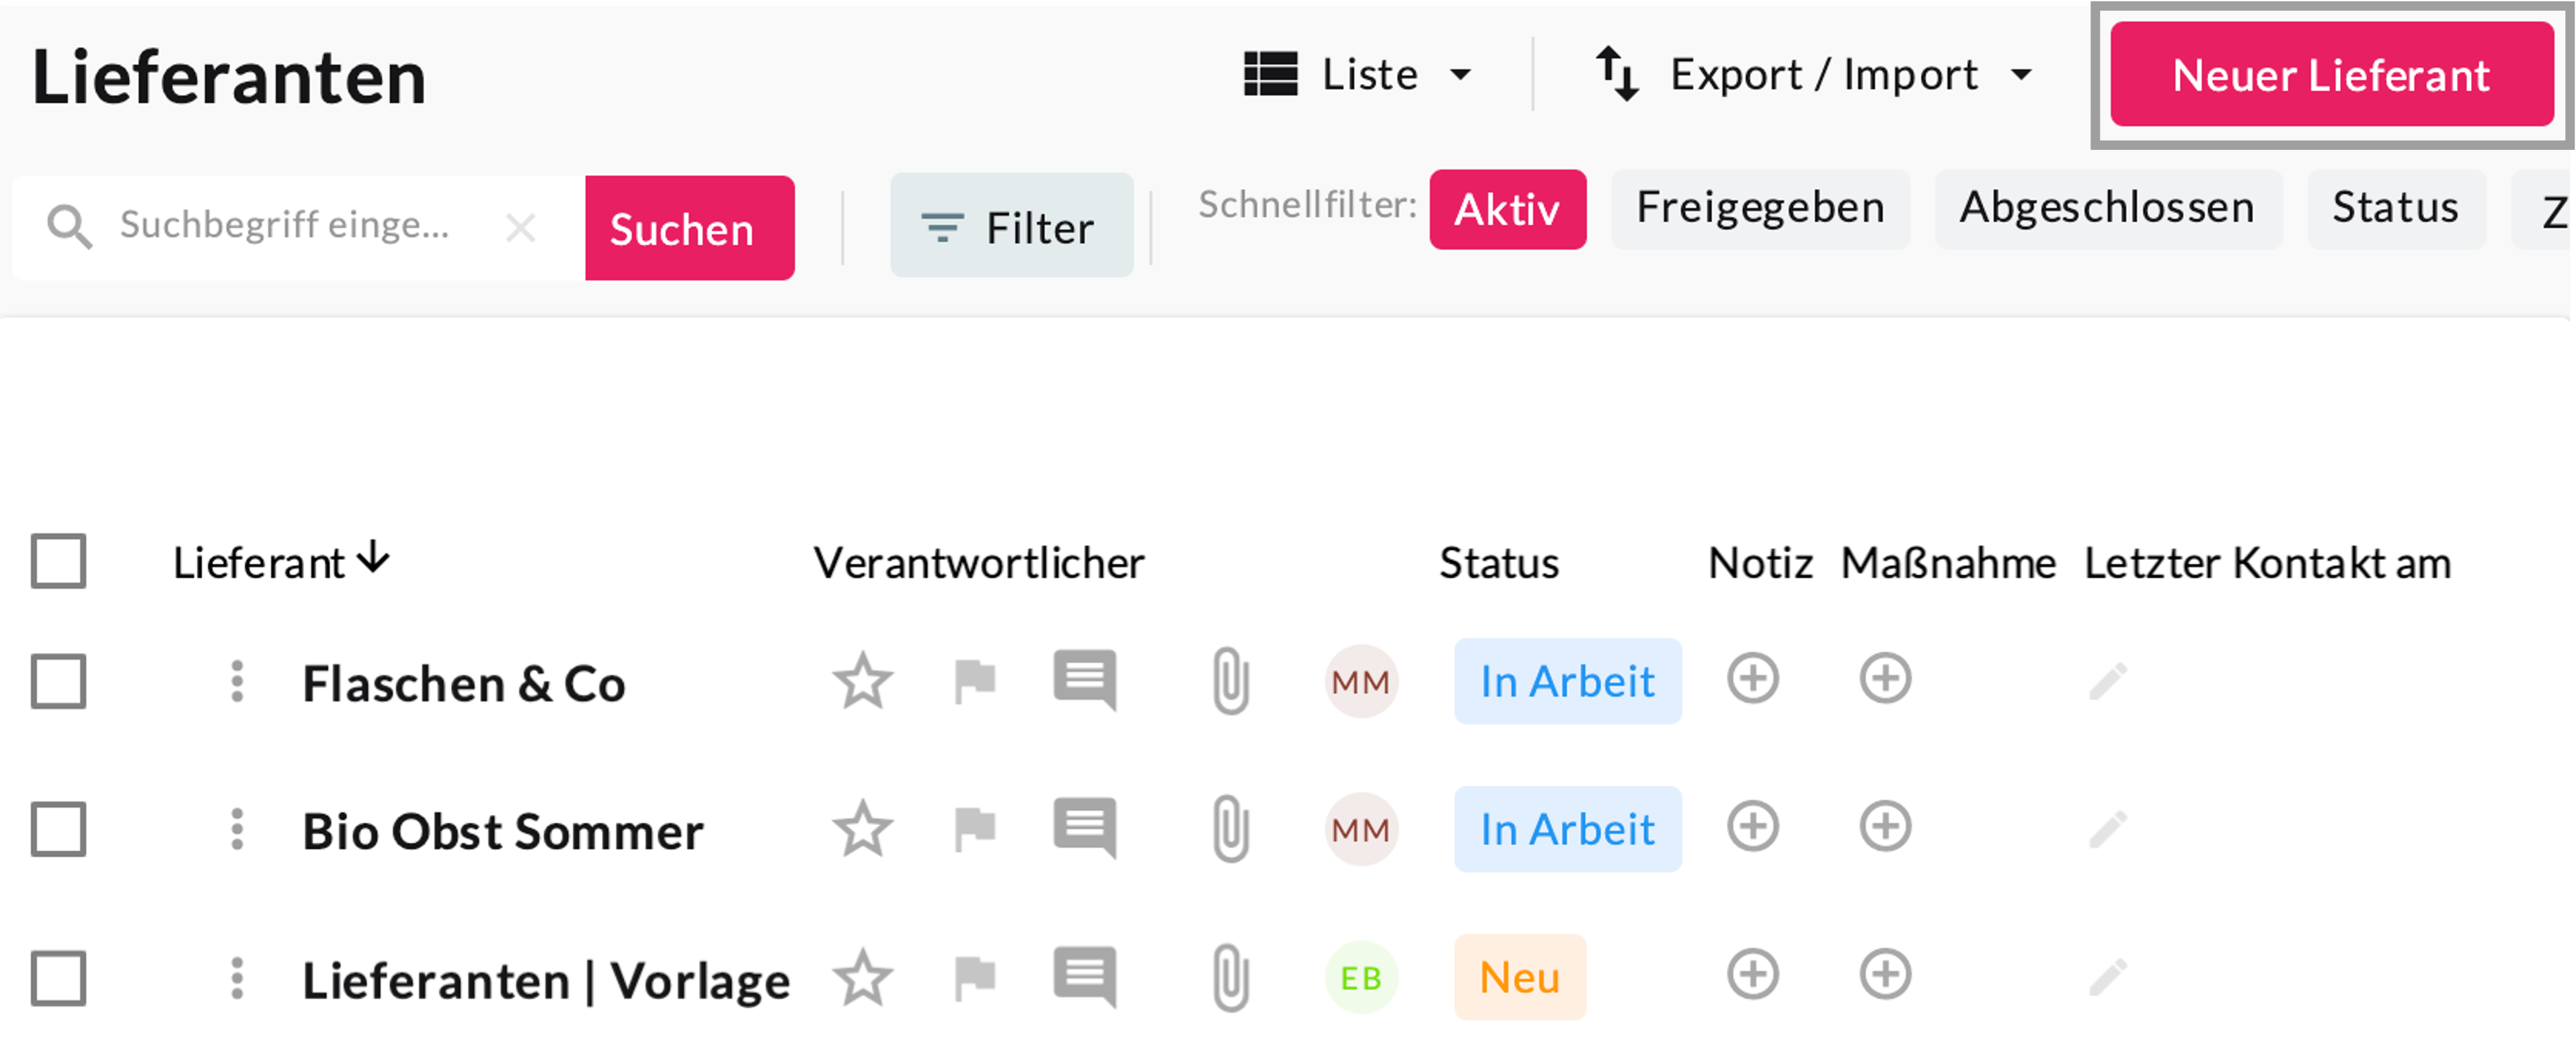Toggle the Aktiv quick filter
This screenshot has width=2576, height=1057.
(x=1506, y=210)
